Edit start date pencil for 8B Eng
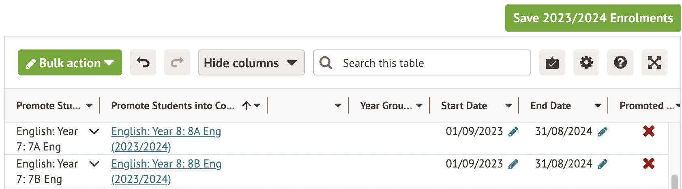Screen dimensions: 682x189 513,164
